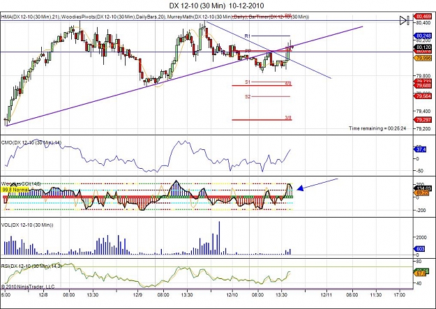Select the VOL indicator panel label
Viewport: 436px width, 309px height.
click(x=27, y=225)
